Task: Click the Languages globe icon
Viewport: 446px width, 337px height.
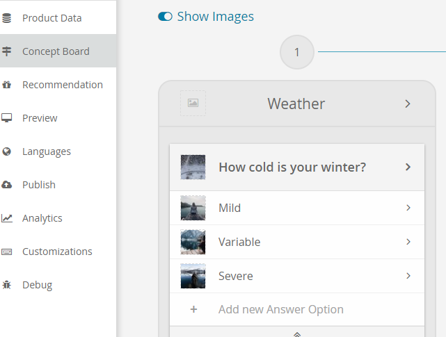Action: click(x=7, y=151)
